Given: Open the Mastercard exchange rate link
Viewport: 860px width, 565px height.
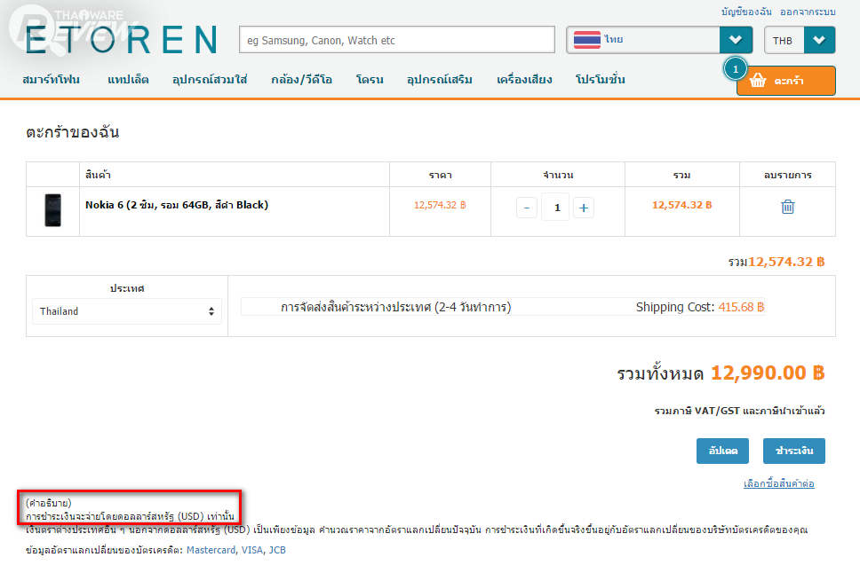Looking at the screenshot, I should (211, 550).
